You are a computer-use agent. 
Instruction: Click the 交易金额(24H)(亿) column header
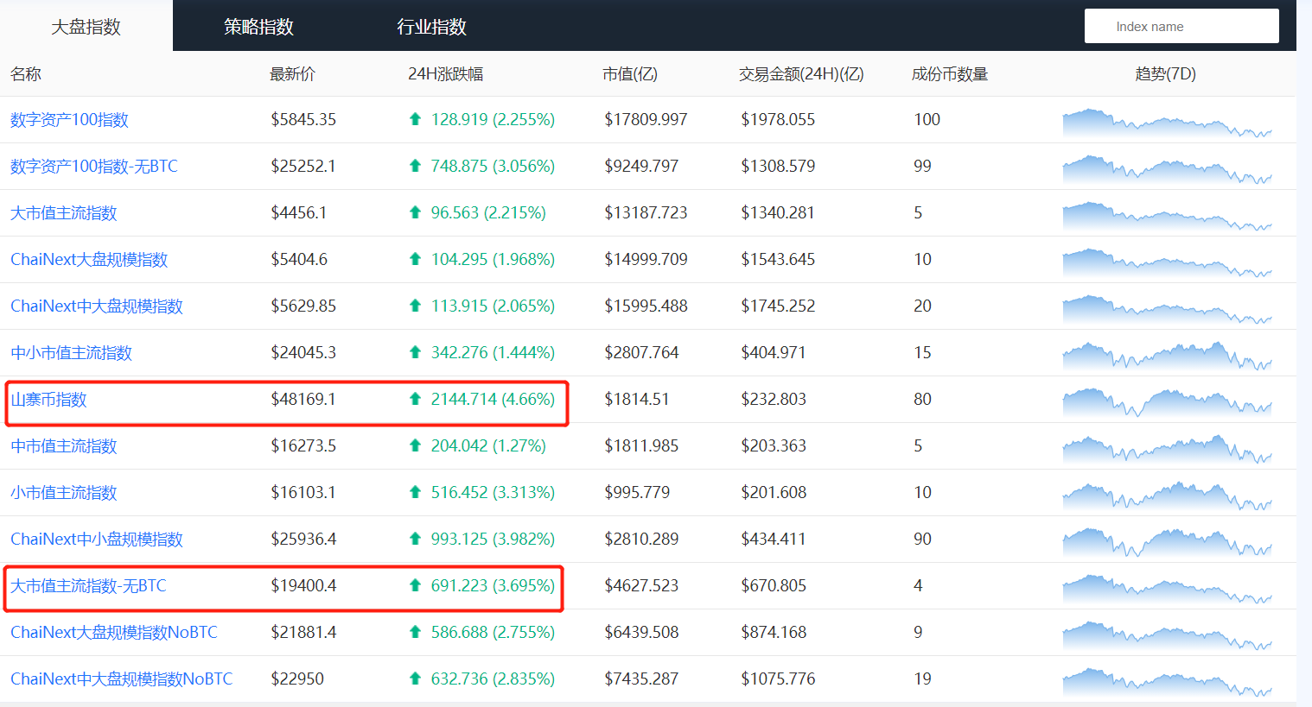[801, 74]
